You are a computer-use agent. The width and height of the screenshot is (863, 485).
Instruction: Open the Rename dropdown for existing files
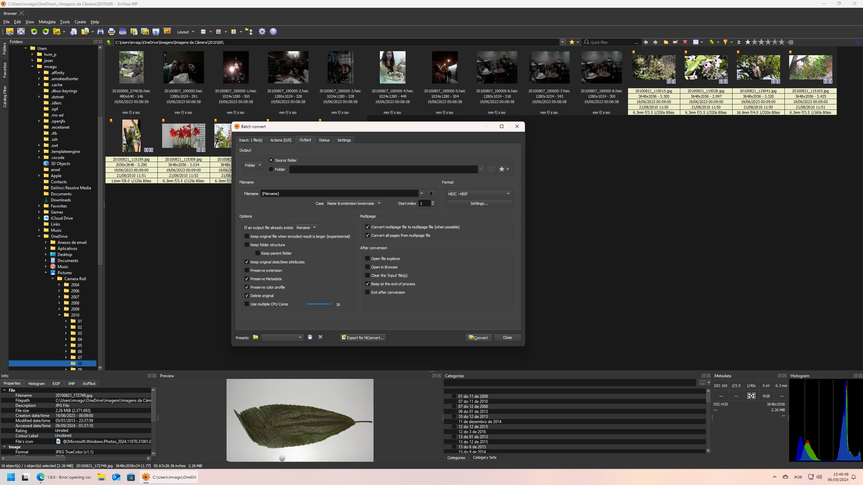point(306,228)
